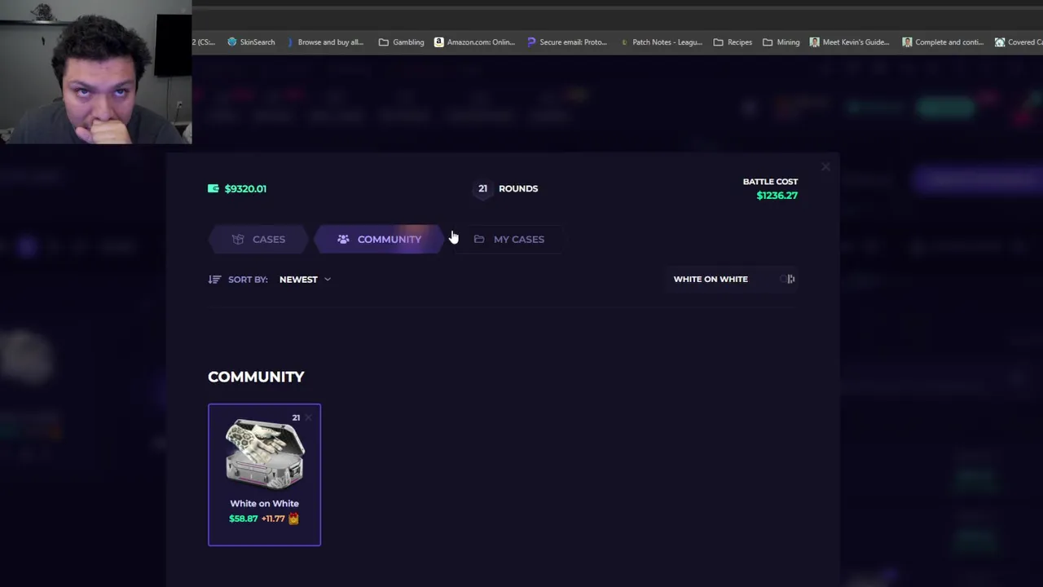This screenshot has width=1043, height=587.
Task: Close the case selection dialog
Action: click(825, 167)
